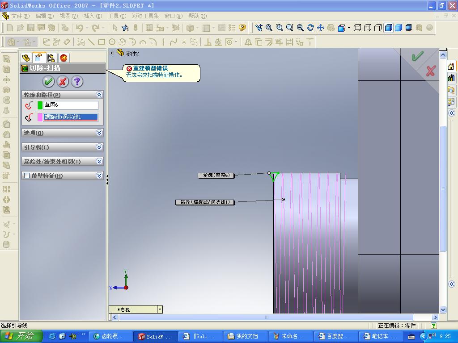Open the 帮助(H) menu
The image size is (458, 343).
(x=197, y=16)
